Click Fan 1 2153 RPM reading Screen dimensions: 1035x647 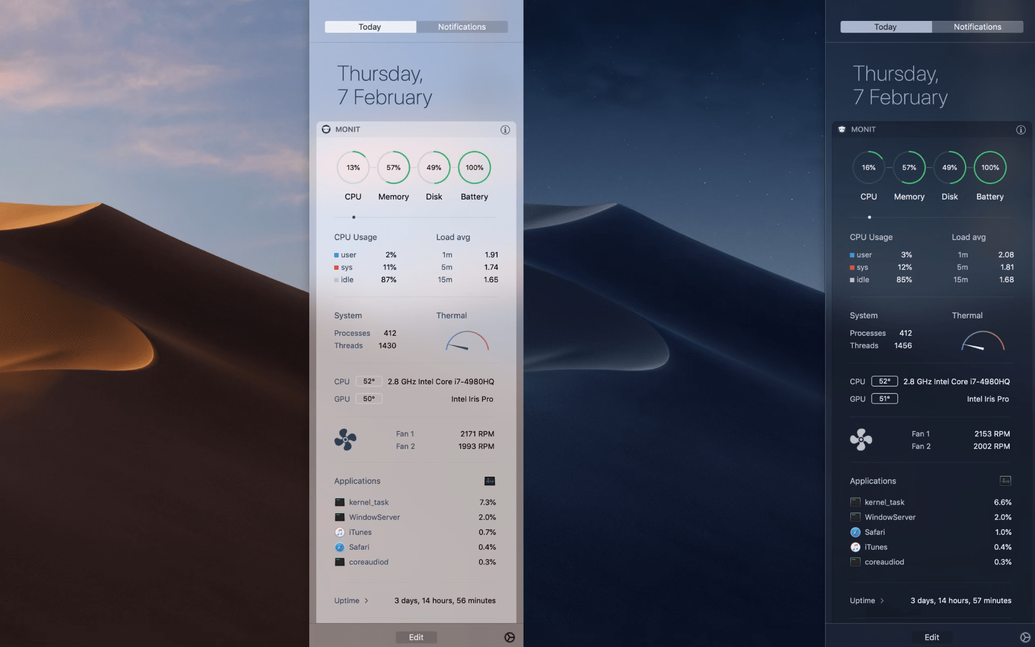992,434
